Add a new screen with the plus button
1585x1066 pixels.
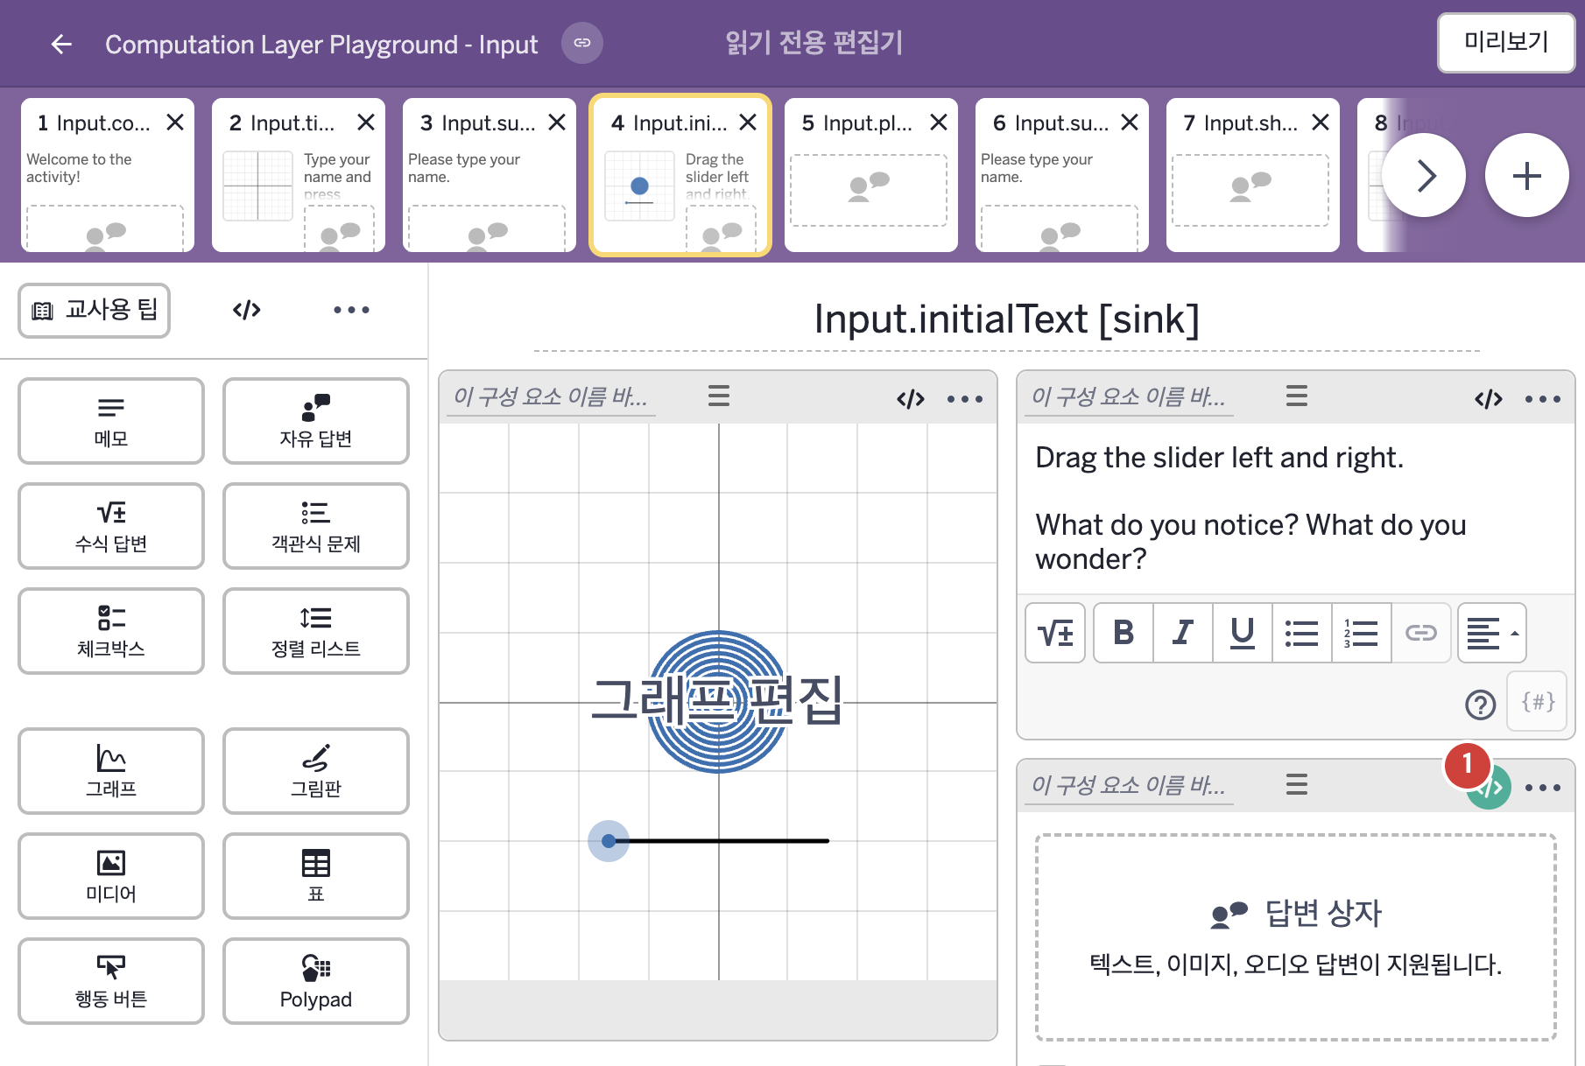coord(1527,175)
